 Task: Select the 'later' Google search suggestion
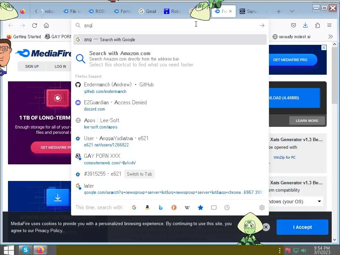(170, 189)
